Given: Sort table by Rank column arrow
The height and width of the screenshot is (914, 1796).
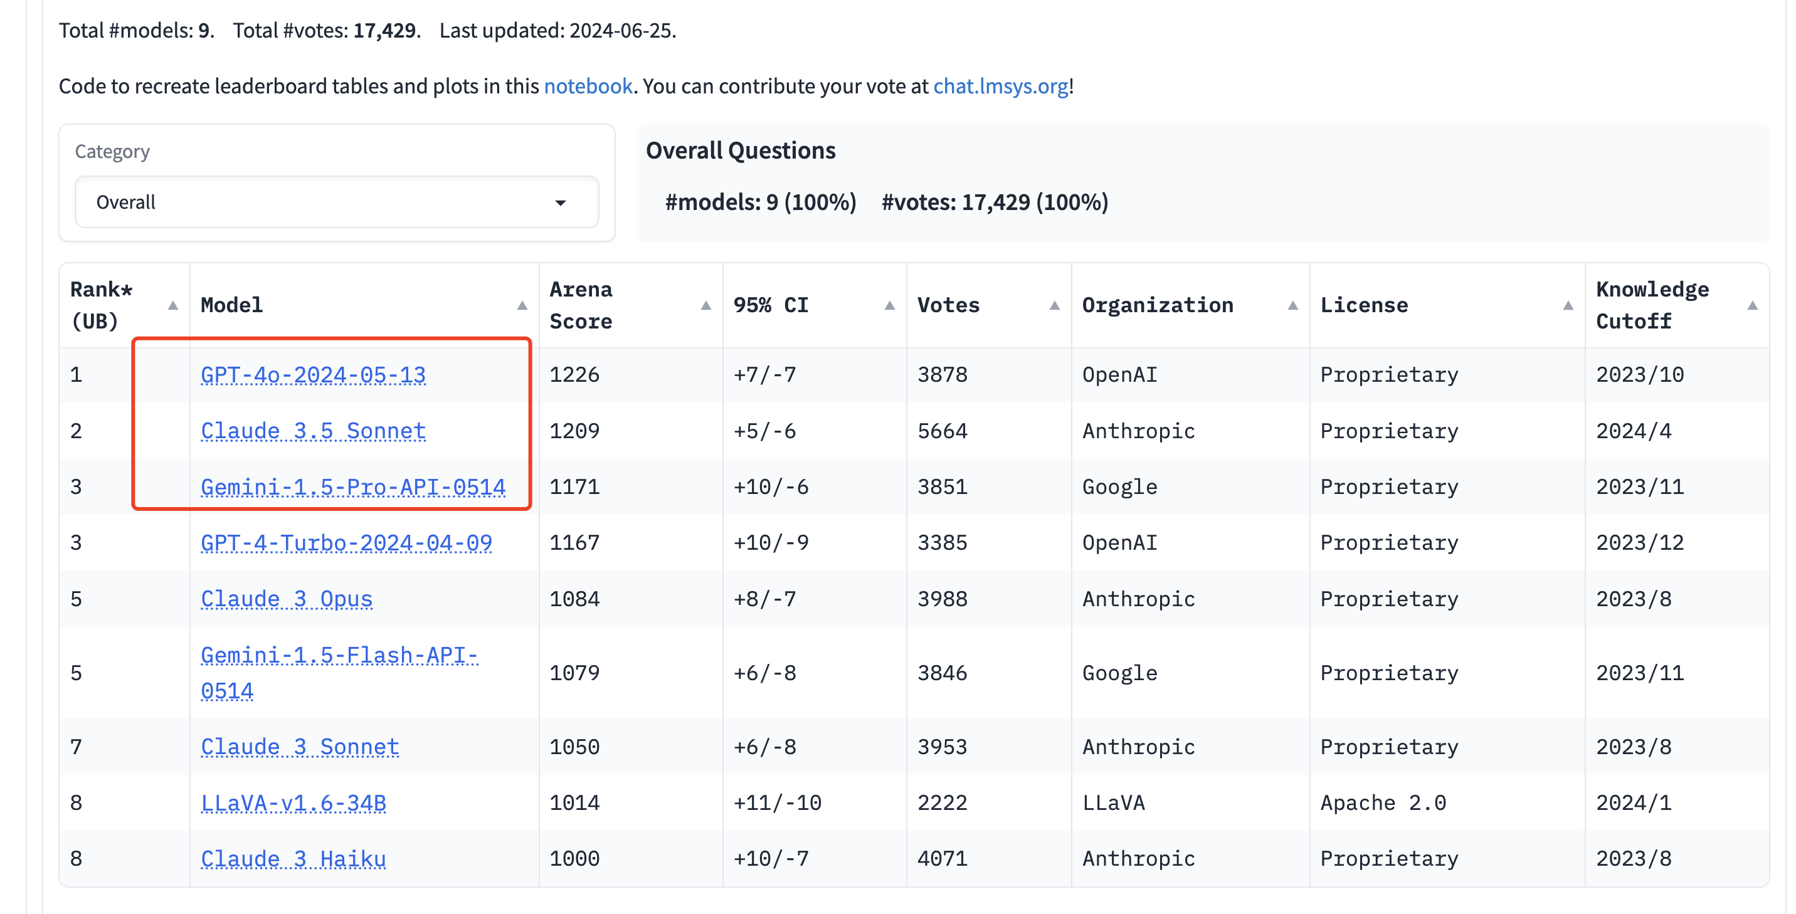Looking at the screenshot, I should point(173,305).
